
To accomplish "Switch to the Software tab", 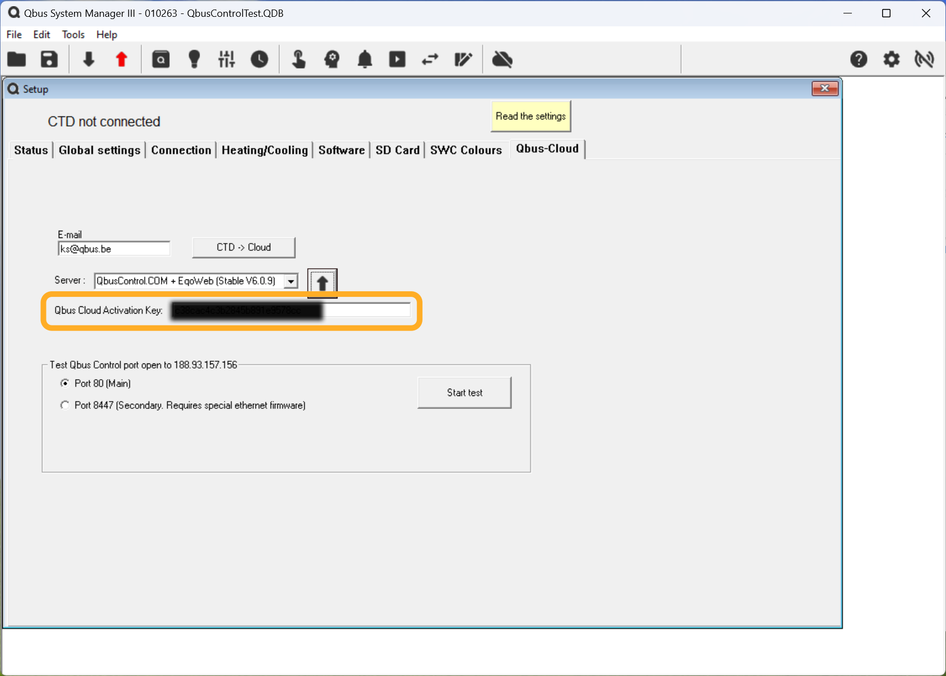I will [x=341, y=150].
